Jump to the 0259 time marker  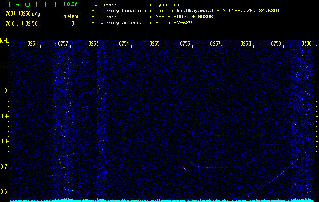click(x=276, y=44)
